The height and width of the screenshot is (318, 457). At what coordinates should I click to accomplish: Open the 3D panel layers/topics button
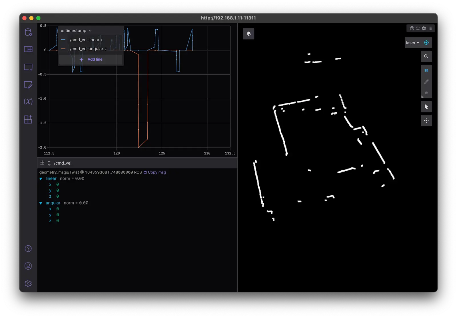coord(248,34)
